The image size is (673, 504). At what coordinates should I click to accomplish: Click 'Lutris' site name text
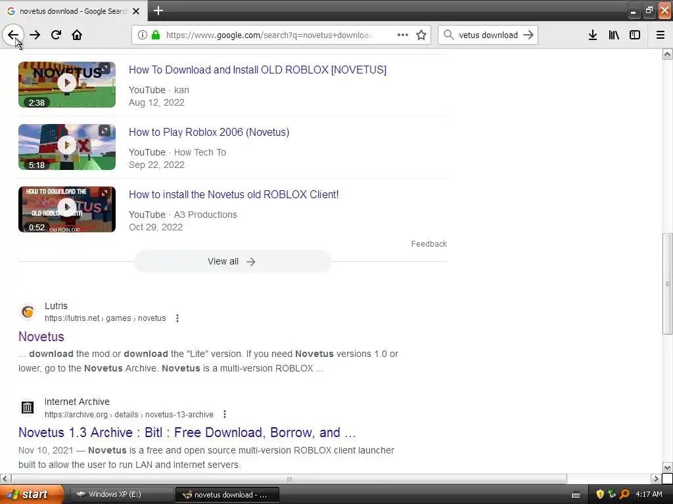click(x=57, y=306)
